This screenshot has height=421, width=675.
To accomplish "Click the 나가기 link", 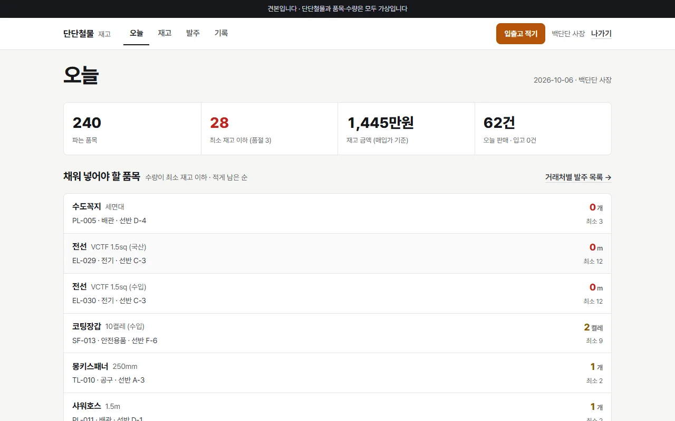I will coord(601,34).
